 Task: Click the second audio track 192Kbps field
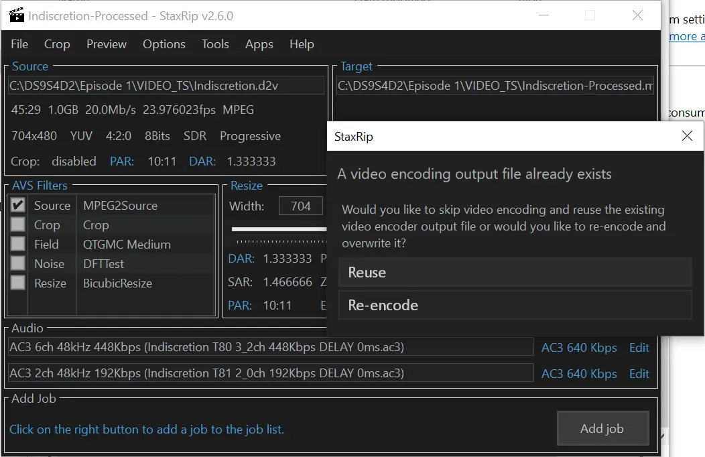pos(271,373)
